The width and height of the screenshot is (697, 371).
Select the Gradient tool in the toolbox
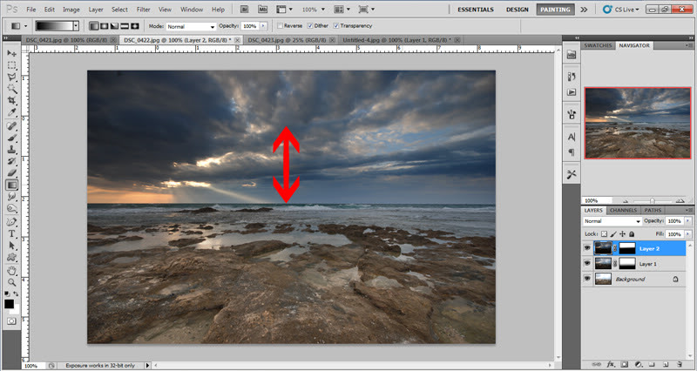point(11,185)
